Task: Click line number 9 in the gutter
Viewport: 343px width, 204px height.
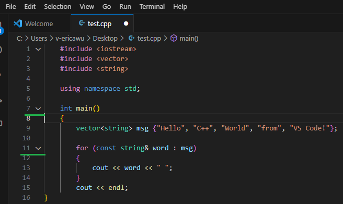Action: click(x=28, y=128)
